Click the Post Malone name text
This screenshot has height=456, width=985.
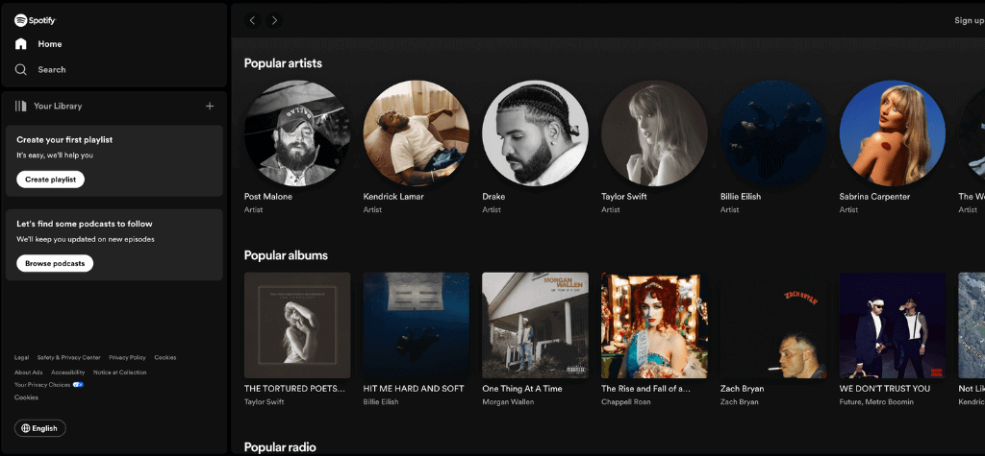268,197
